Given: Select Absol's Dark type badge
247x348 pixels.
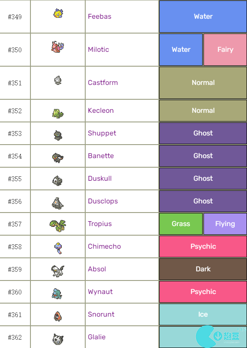Looking at the screenshot, I should pyautogui.click(x=203, y=269).
